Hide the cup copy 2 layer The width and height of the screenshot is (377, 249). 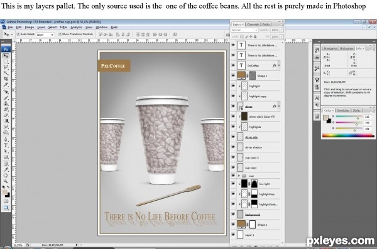[233, 157]
